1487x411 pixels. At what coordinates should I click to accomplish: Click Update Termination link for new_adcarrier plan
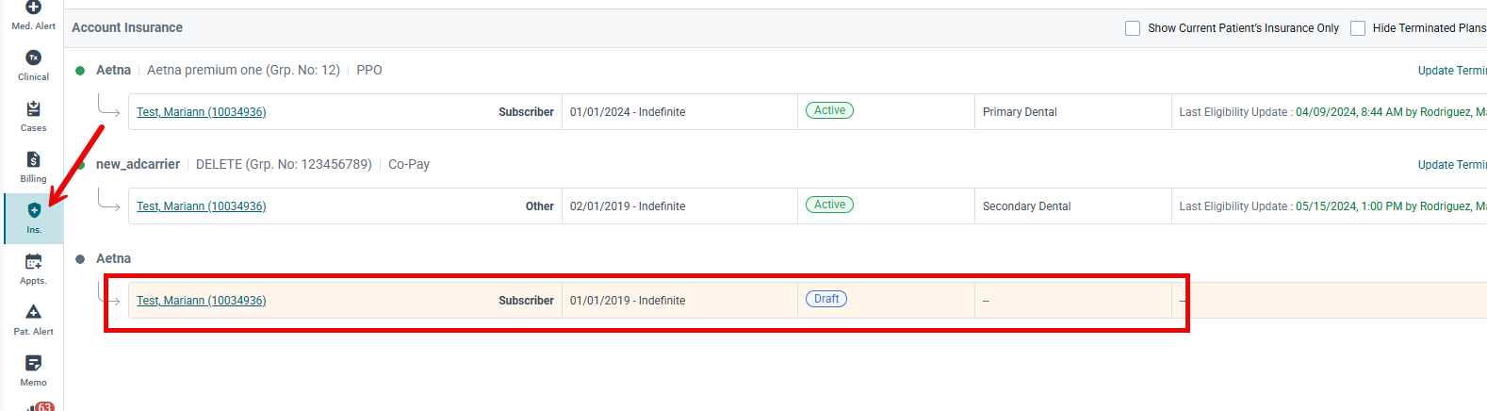point(1452,165)
